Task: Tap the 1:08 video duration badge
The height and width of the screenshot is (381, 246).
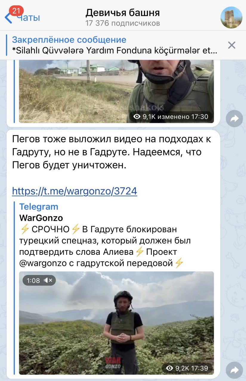Action: pyautogui.click(x=33, y=280)
